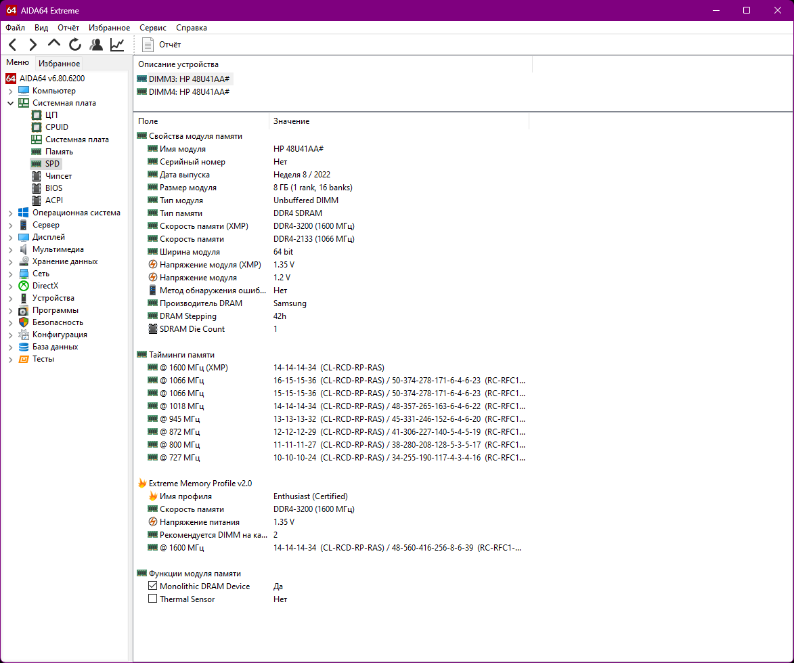Open the graph chart icon in the toolbar
Image resolution: width=794 pixels, height=663 pixels.
coord(117,45)
